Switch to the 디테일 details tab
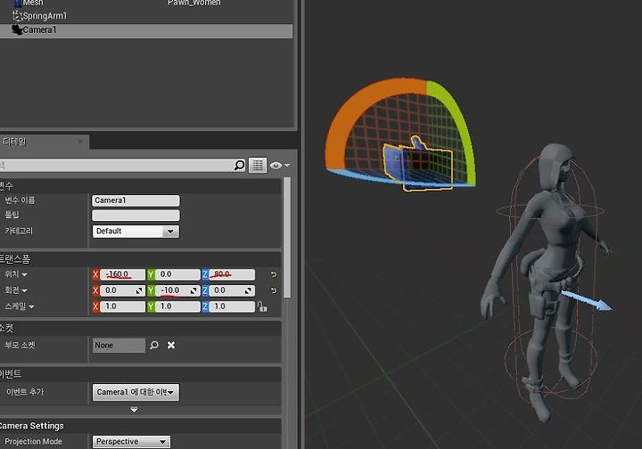The width and height of the screenshot is (642, 449). click(x=15, y=142)
